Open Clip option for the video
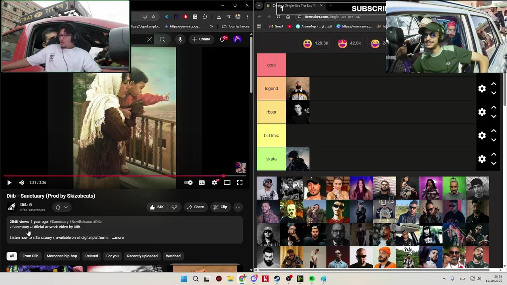Image resolution: width=507 pixels, height=285 pixels. [x=220, y=207]
